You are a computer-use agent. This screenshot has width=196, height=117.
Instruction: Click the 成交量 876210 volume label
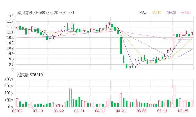click(30, 75)
